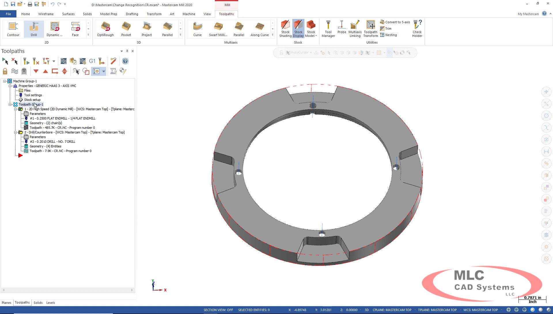Click the Probe utility icon
The height and width of the screenshot is (314, 553).
342,27
